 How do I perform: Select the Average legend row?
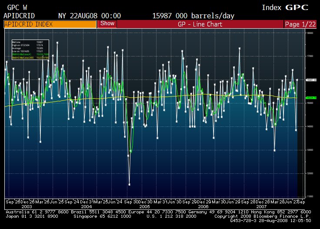[x=30, y=48]
